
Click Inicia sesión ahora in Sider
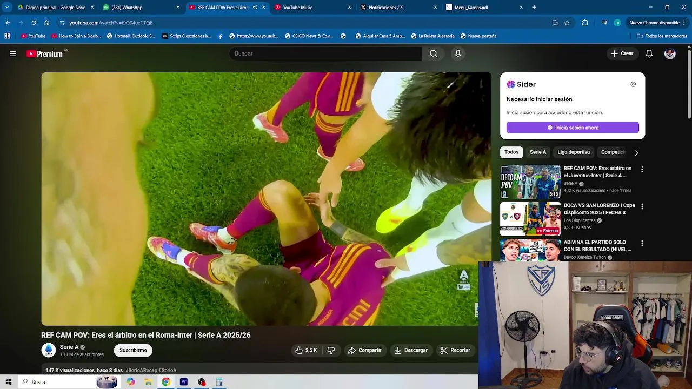point(573,128)
